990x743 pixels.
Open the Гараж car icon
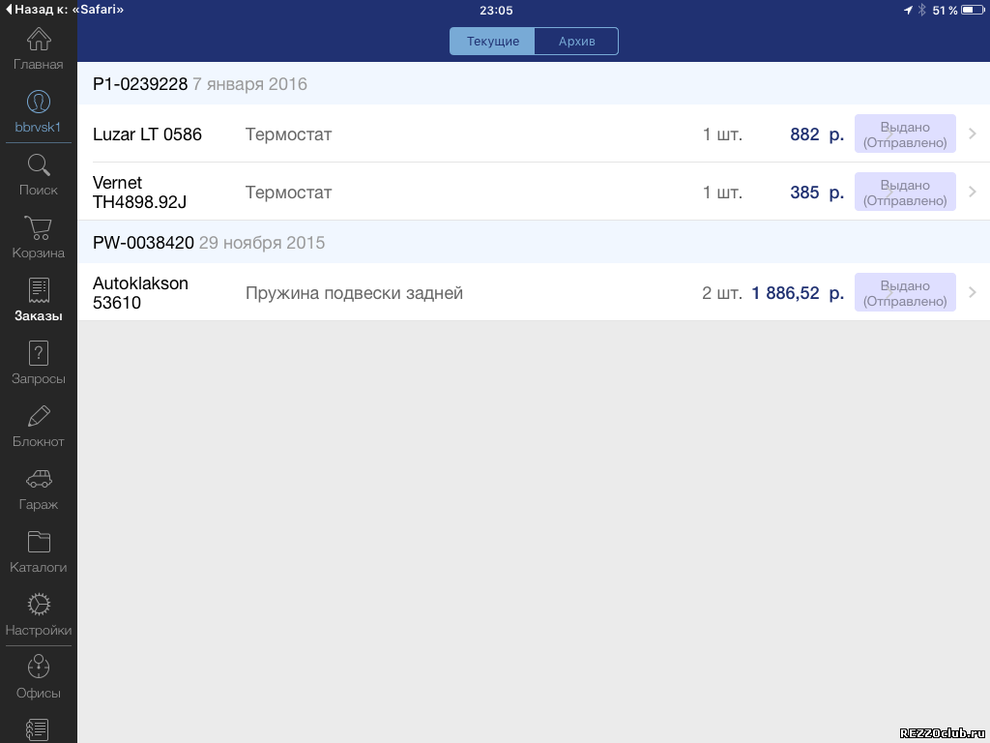[39, 479]
